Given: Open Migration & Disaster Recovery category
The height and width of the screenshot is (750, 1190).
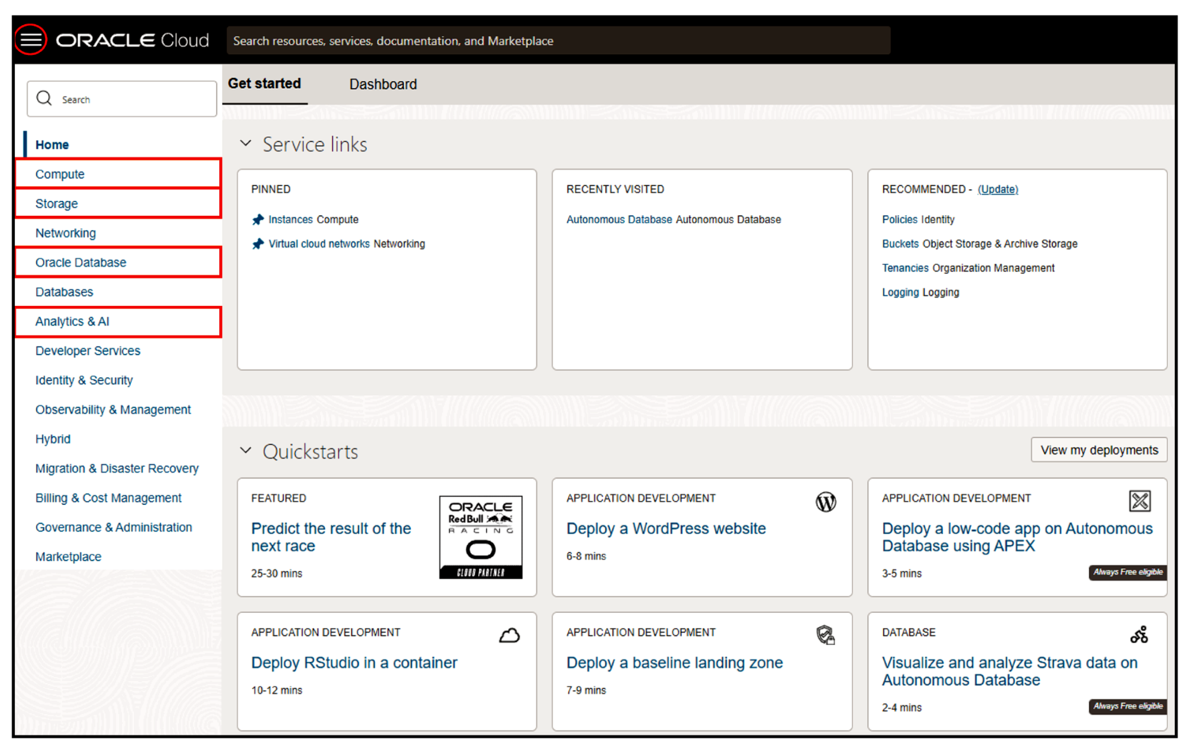Looking at the screenshot, I should pos(117,468).
